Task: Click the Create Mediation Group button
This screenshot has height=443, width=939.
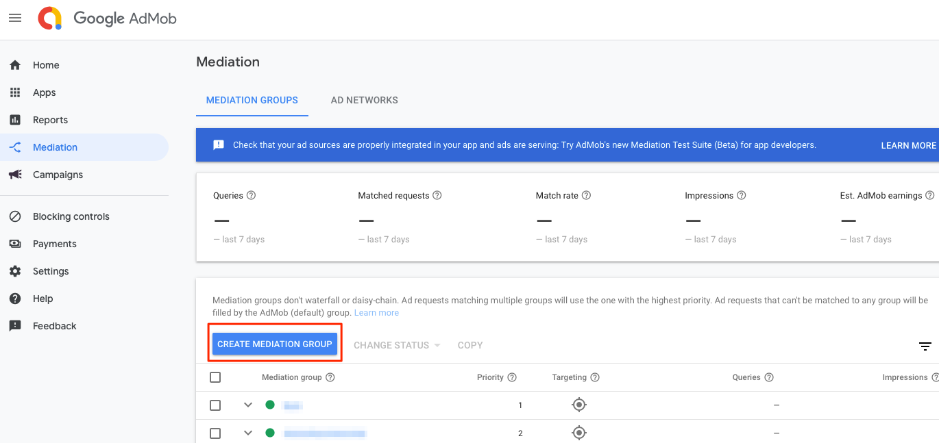Action: click(x=275, y=344)
